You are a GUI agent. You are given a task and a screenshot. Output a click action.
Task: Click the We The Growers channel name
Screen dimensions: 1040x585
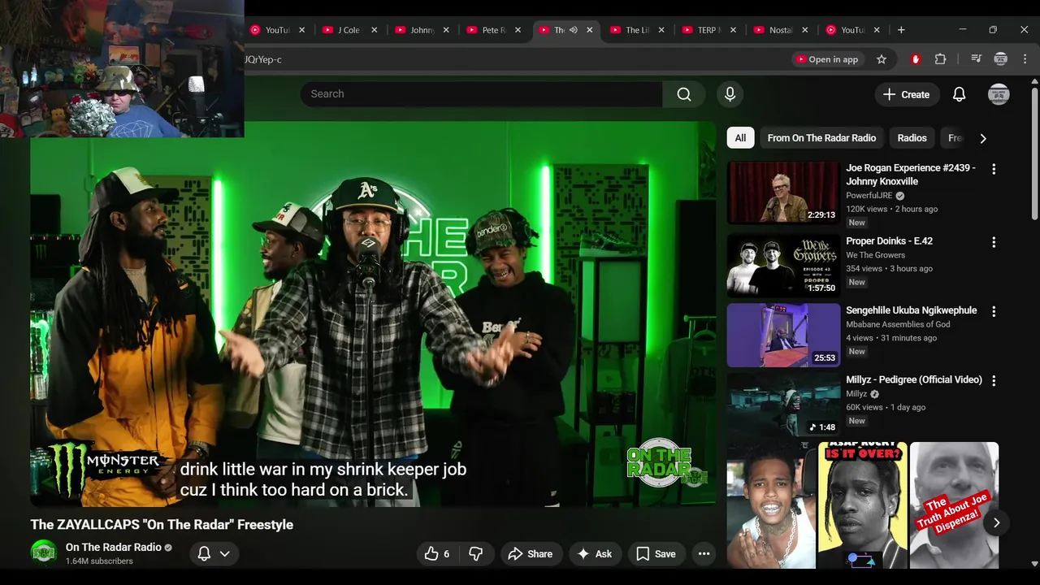(875, 255)
